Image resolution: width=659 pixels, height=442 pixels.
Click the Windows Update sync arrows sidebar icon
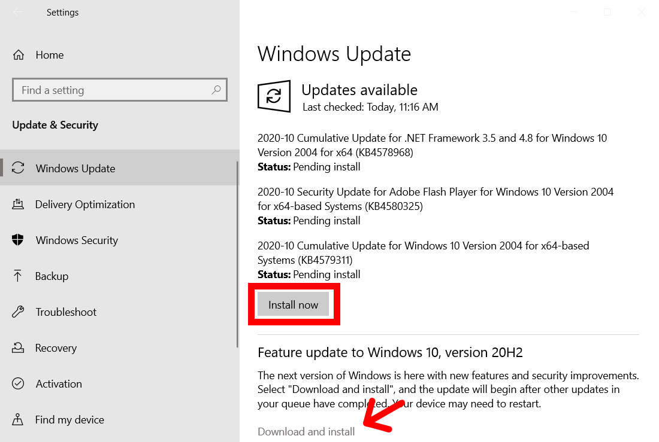pyautogui.click(x=18, y=168)
